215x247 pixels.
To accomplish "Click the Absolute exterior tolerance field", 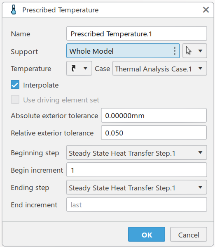I will (x=154, y=115).
